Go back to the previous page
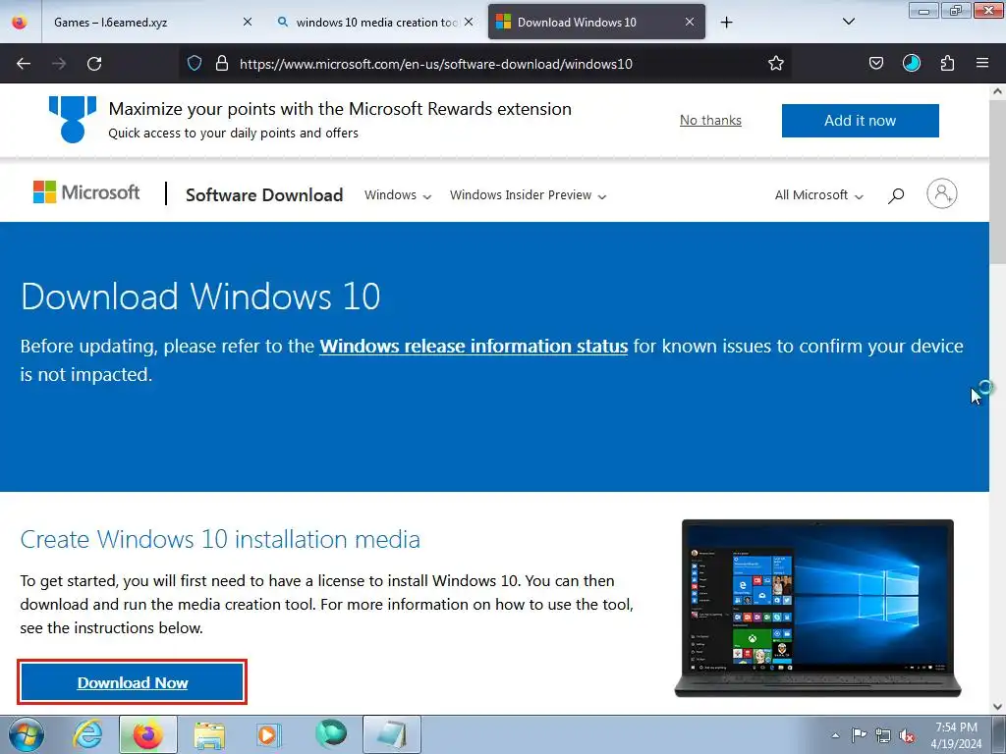Image resolution: width=1006 pixels, height=754 pixels. pyautogui.click(x=24, y=64)
